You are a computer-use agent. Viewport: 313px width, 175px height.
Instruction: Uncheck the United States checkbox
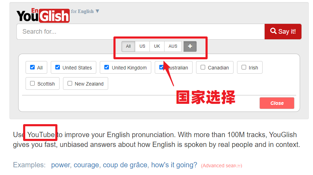(57, 67)
